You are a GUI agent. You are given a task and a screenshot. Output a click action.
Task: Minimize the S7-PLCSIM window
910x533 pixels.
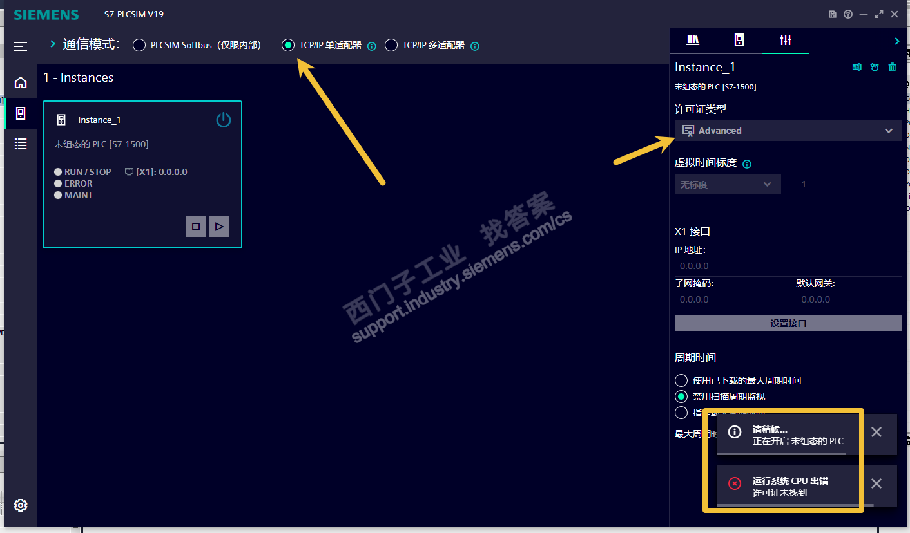863,14
